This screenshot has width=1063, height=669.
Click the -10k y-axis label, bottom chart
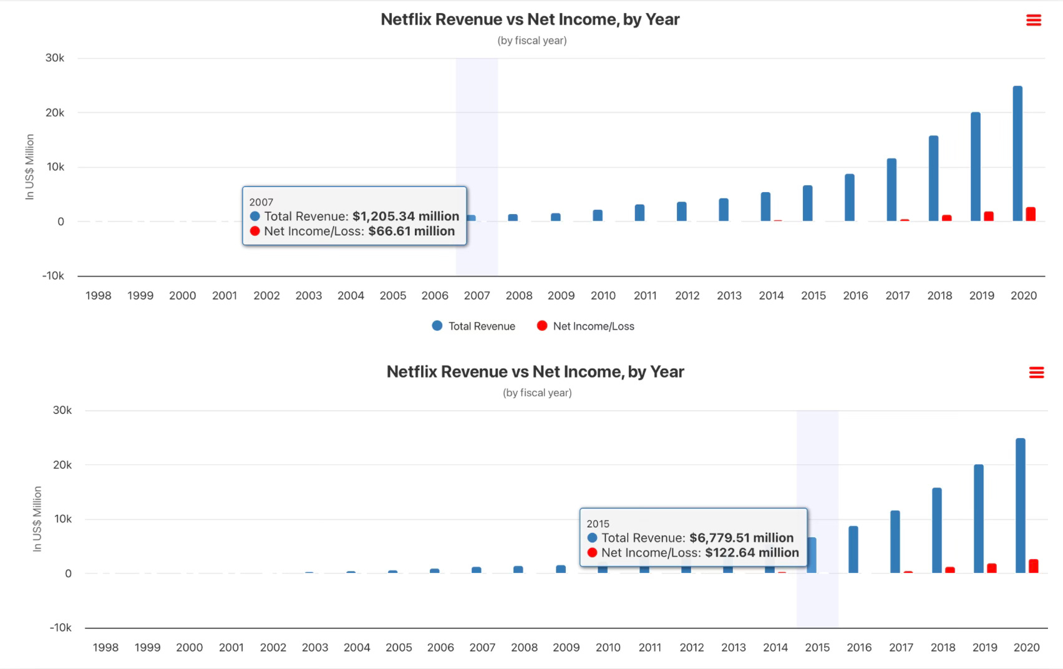click(x=61, y=627)
